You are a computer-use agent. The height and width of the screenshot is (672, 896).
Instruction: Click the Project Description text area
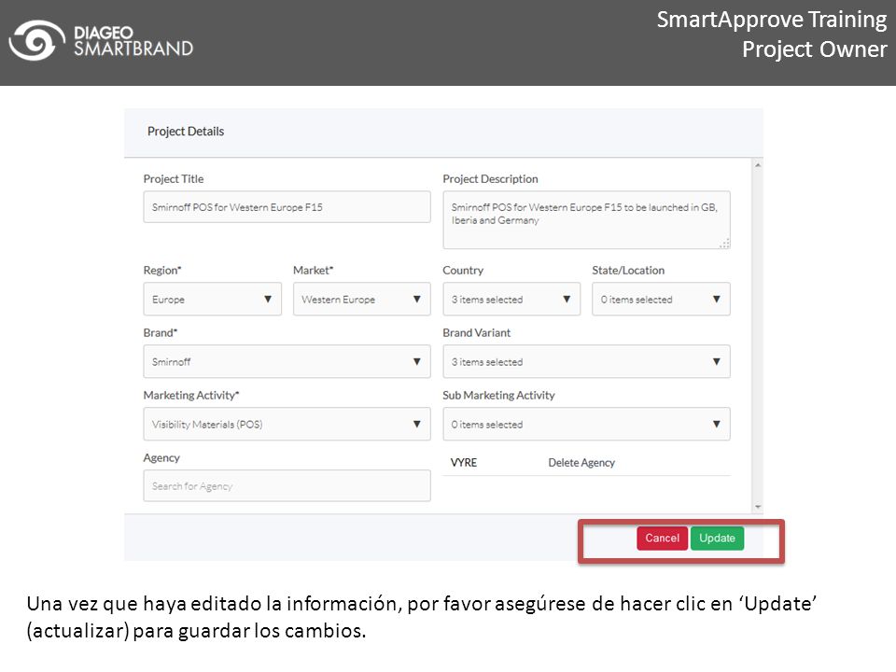586,220
